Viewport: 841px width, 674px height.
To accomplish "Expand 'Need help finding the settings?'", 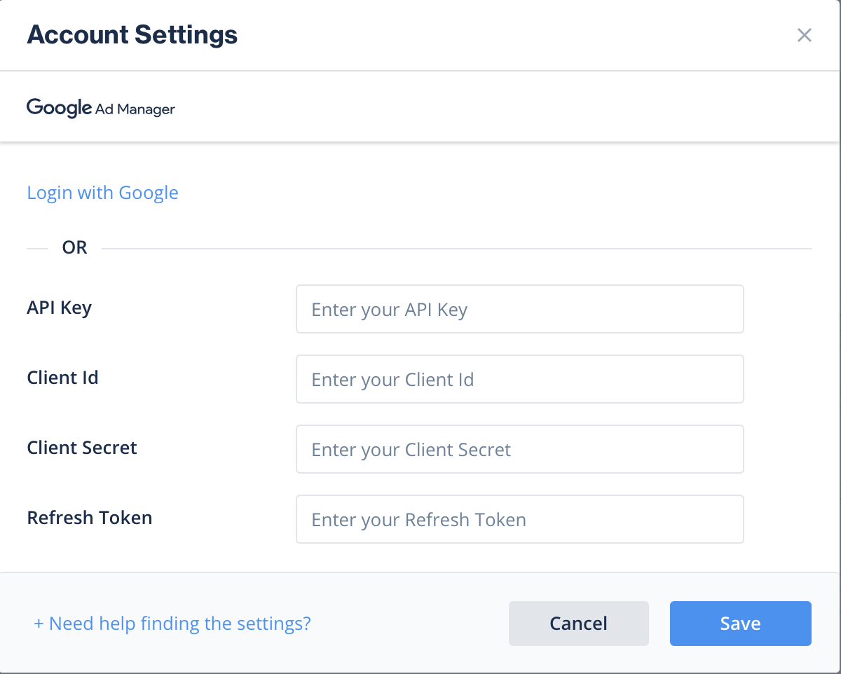I will click(x=179, y=624).
